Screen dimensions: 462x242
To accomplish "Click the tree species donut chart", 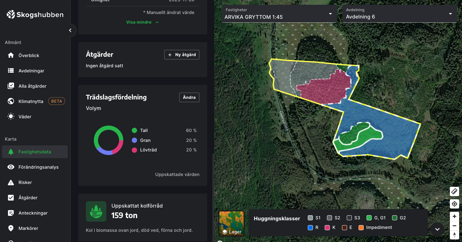I will [109, 140].
